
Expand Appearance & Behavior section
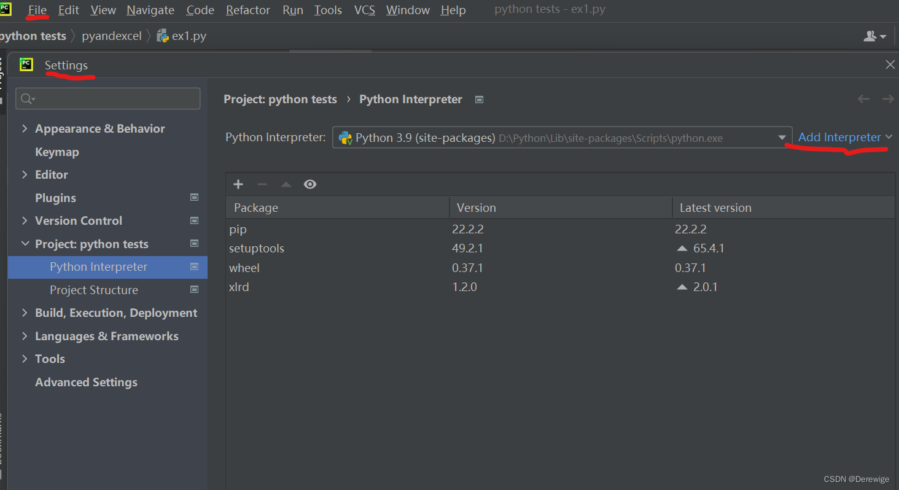click(x=25, y=128)
